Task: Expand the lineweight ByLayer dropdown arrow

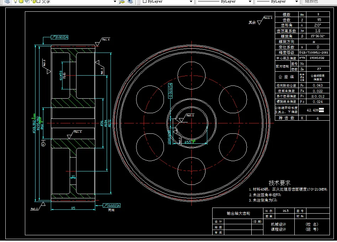Action: point(297,1)
